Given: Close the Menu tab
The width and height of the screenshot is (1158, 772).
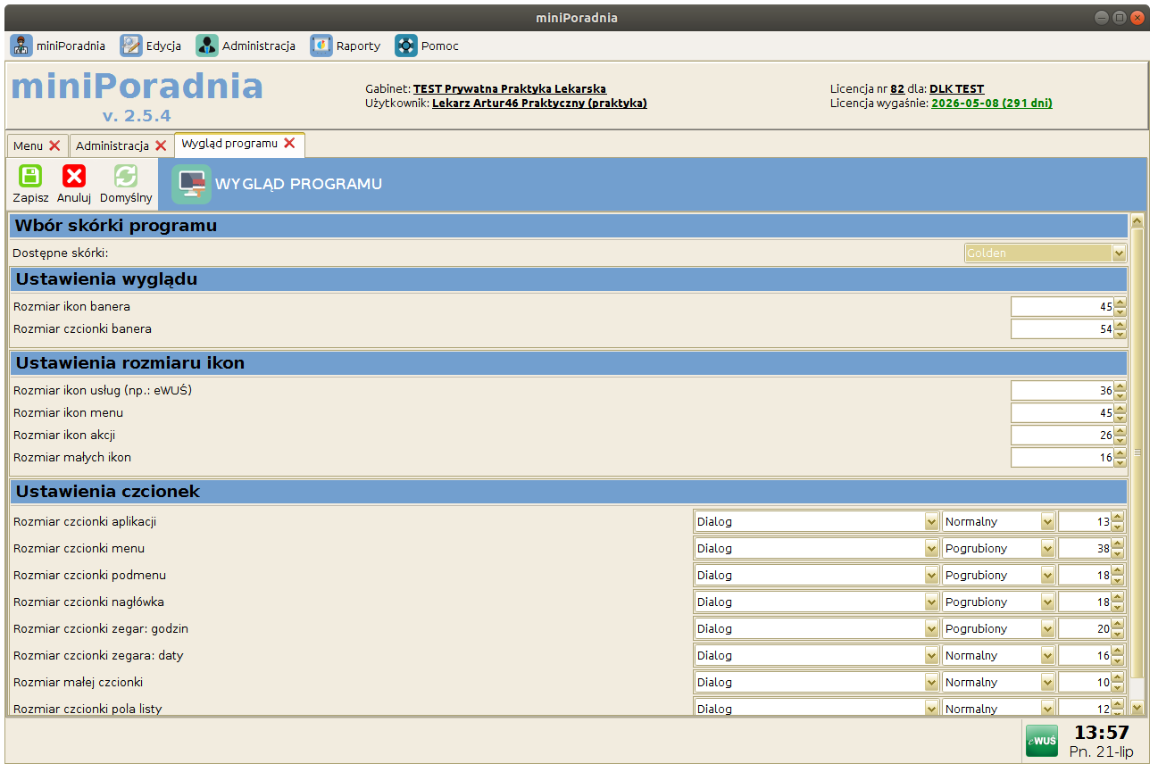Looking at the screenshot, I should click(x=54, y=145).
